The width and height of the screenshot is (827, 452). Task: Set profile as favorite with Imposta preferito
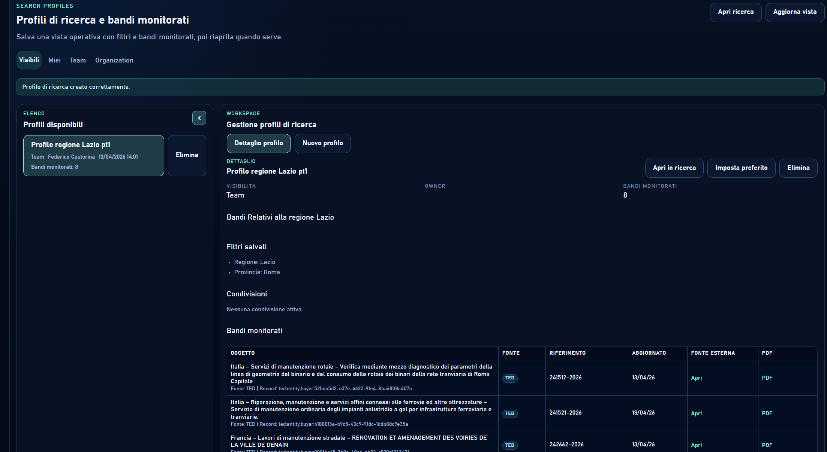click(741, 168)
